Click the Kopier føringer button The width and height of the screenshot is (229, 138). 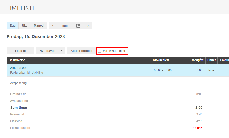click(82, 51)
